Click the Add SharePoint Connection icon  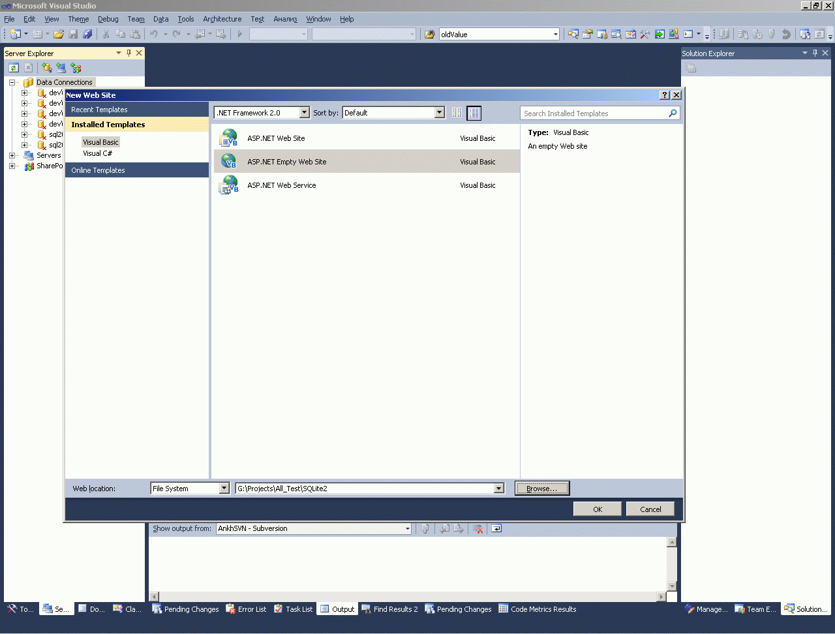76,68
